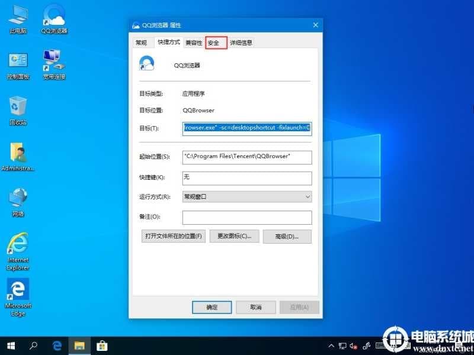The width and height of the screenshot is (474, 355).
Task: Open the 安全 tab
Action: click(x=216, y=43)
